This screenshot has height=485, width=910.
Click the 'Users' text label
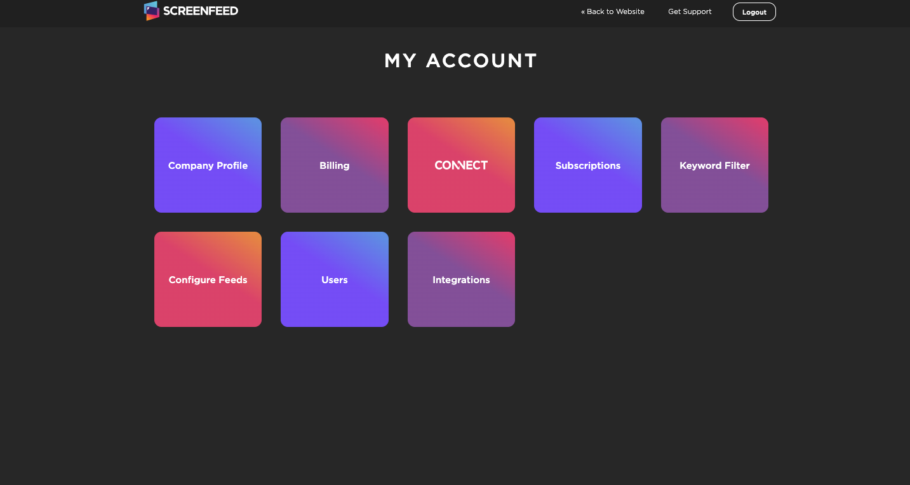point(335,280)
